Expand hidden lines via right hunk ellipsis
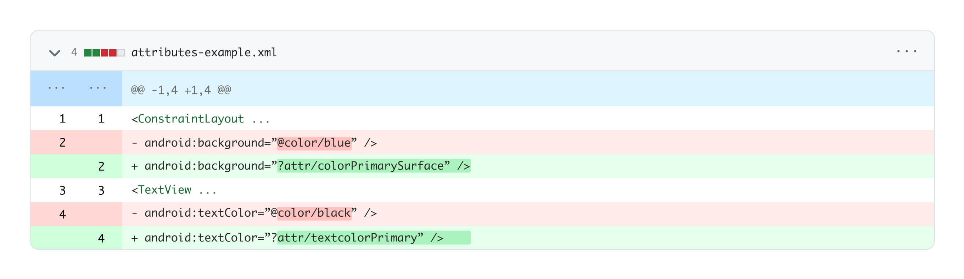Viewport: 964px width, 279px height. tap(98, 88)
